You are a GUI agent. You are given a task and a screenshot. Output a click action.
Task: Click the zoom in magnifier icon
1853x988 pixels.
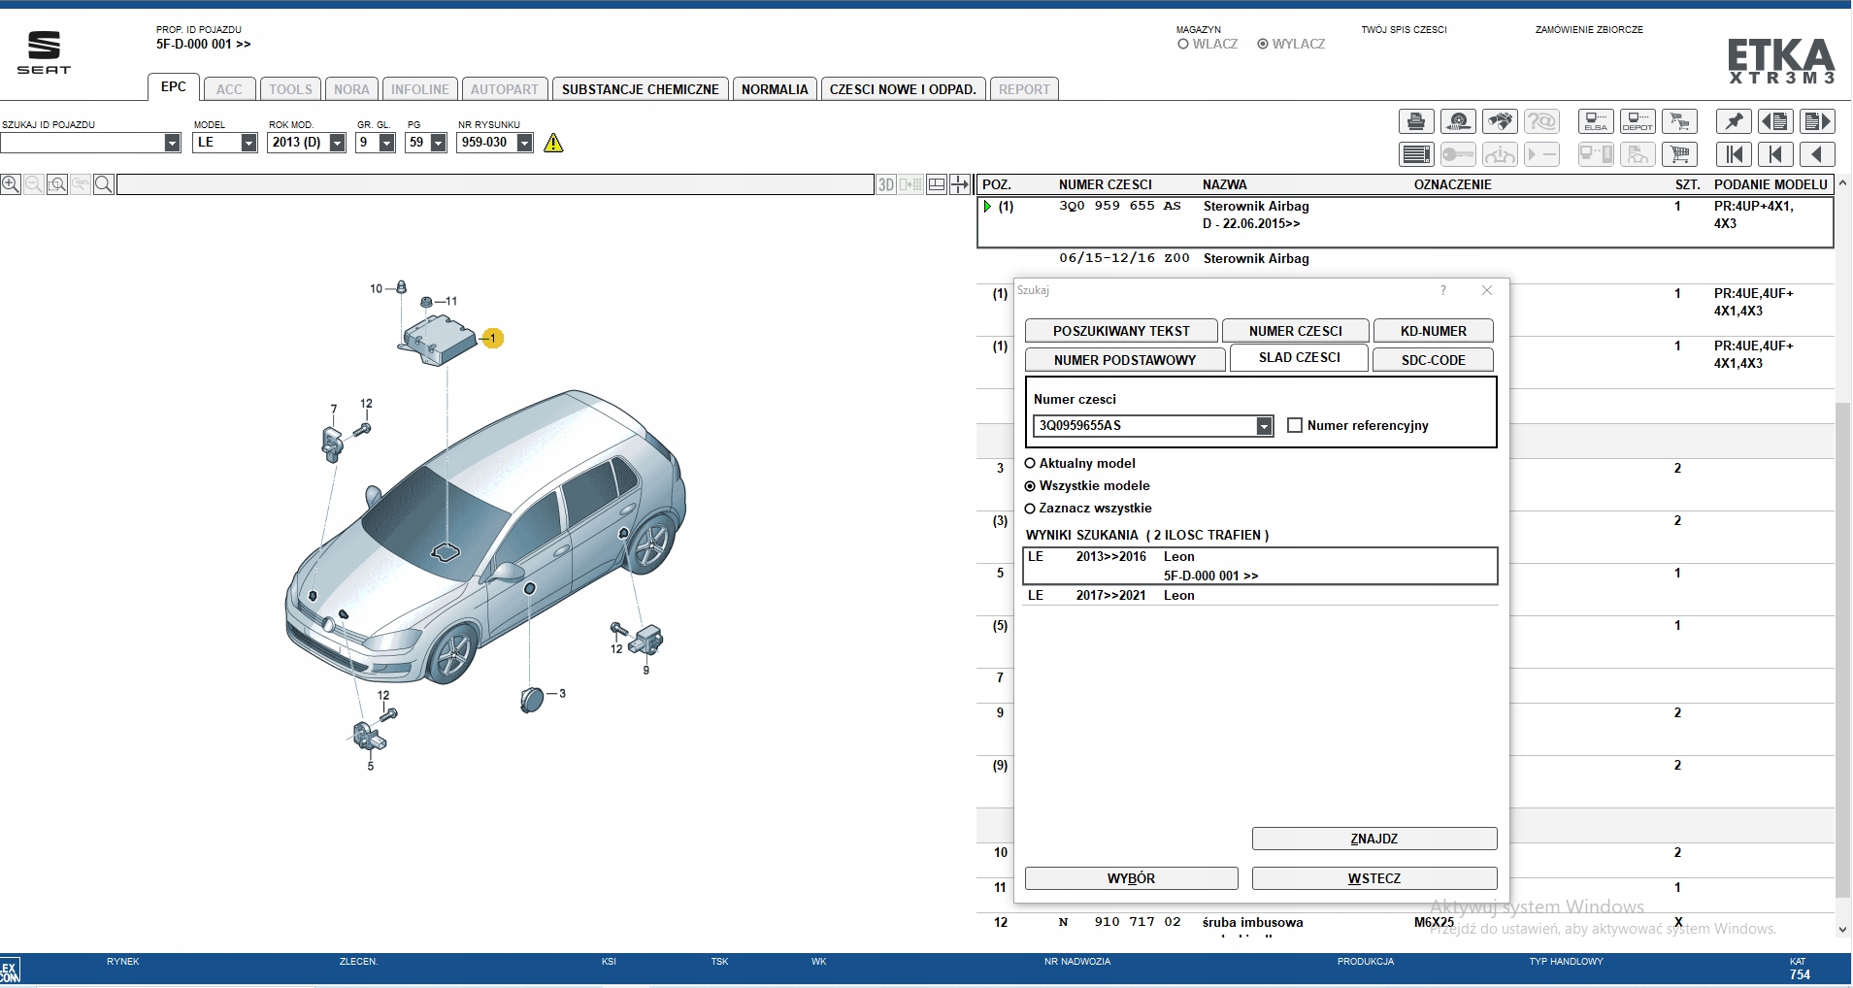pos(11,184)
